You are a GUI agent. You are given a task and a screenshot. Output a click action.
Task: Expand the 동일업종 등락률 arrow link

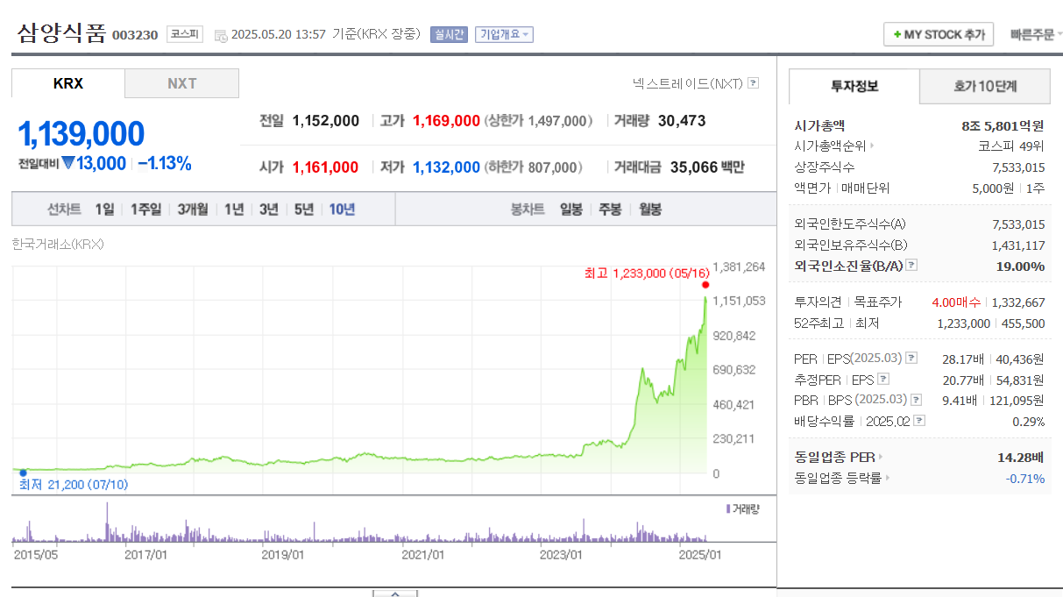click(887, 478)
